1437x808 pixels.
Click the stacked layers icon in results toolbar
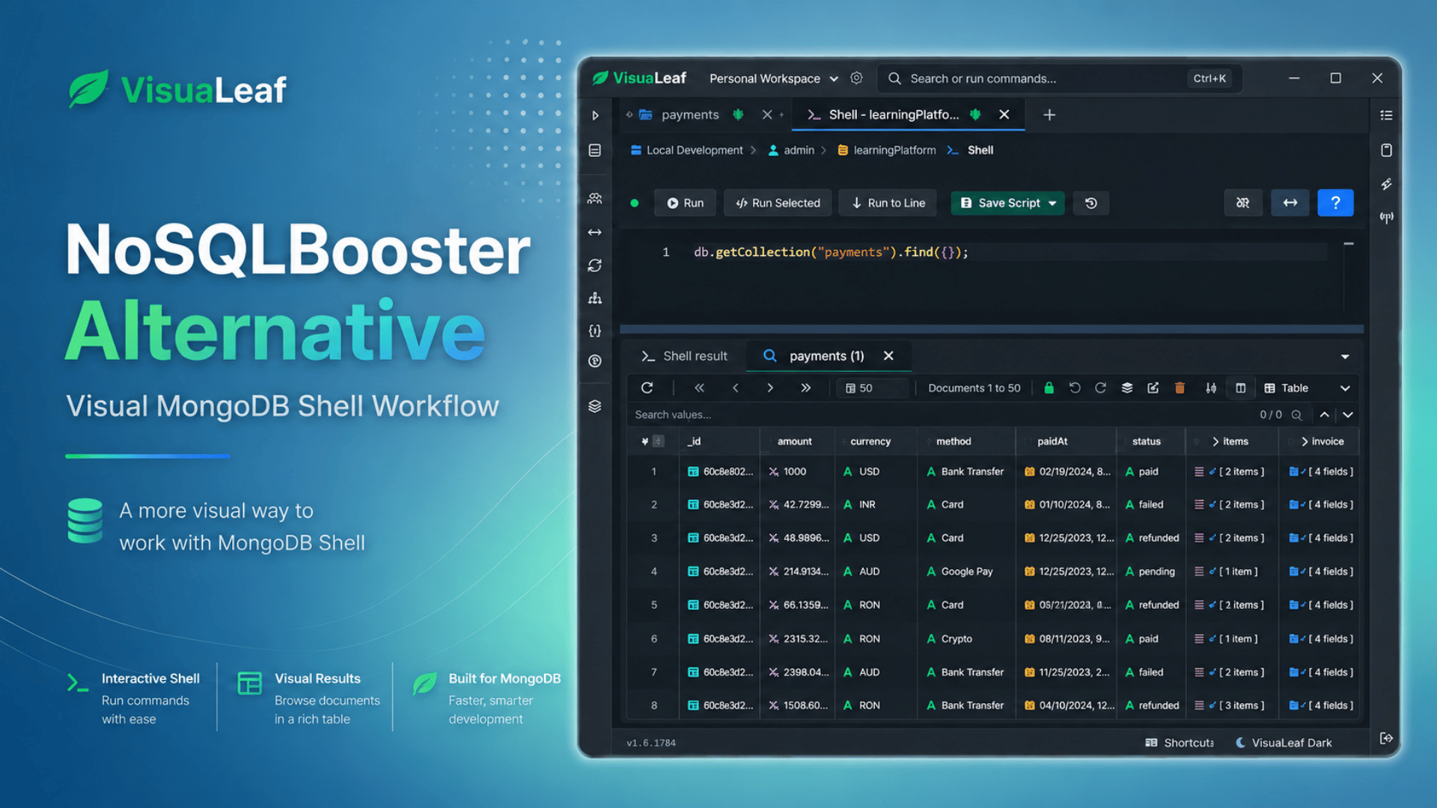pos(1126,388)
